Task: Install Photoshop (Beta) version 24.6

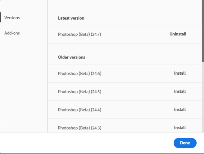Action: (x=180, y=73)
